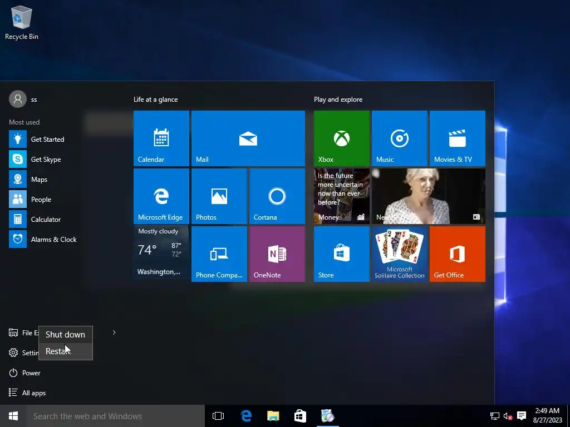Launch the OneNote tile
The width and height of the screenshot is (570, 427).
tap(277, 254)
